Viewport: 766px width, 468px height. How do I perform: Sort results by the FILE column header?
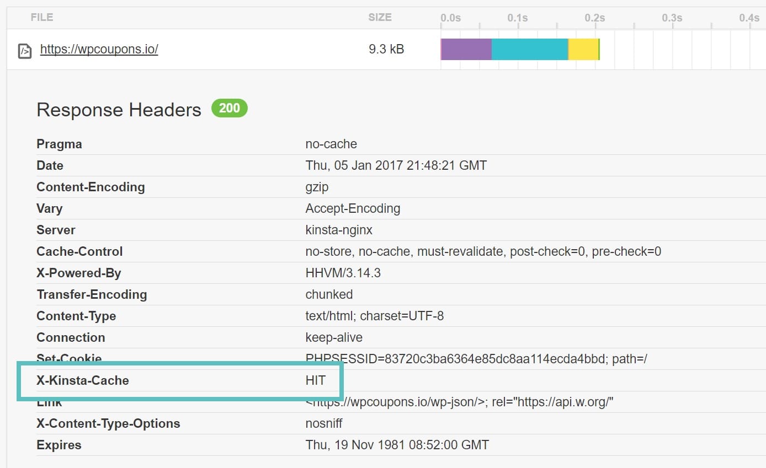point(41,17)
